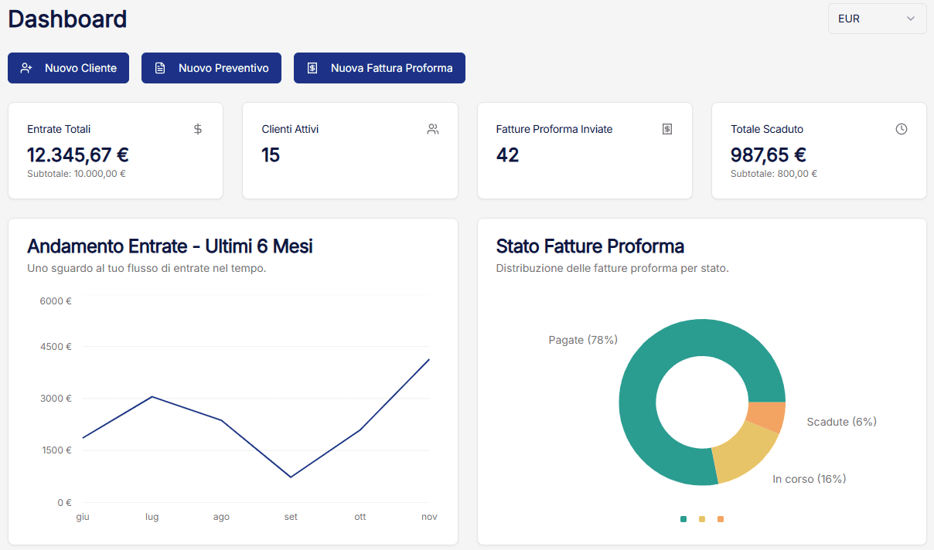Click the add-user icon in Nuovo Cliente button
This screenshot has height=550, width=934.
click(26, 68)
